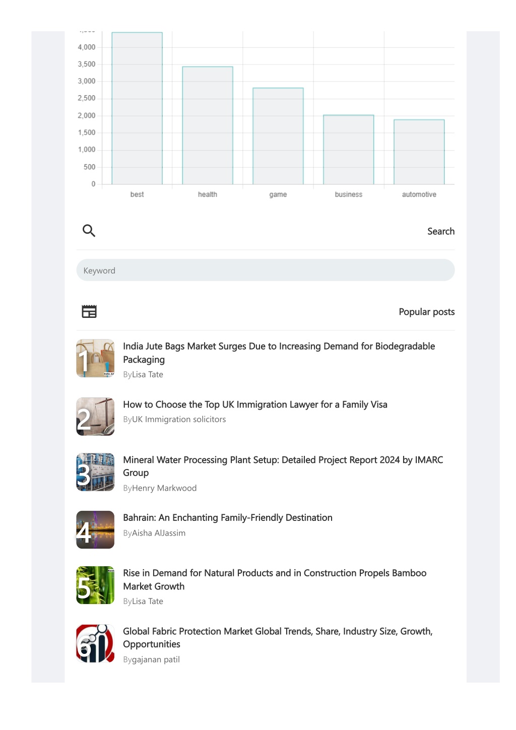Click the Popular posts newspaper icon
The height and width of the screenshot is (730, 516).
click(x=89, y=311)
